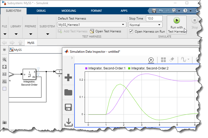Add an annotation with the text palette icon
The image size is (208, 138).
pos(4,74)
